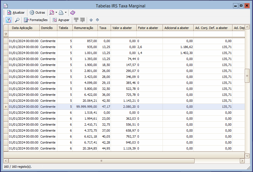
Task: Click the print preview icon
Action: (52, 13)
